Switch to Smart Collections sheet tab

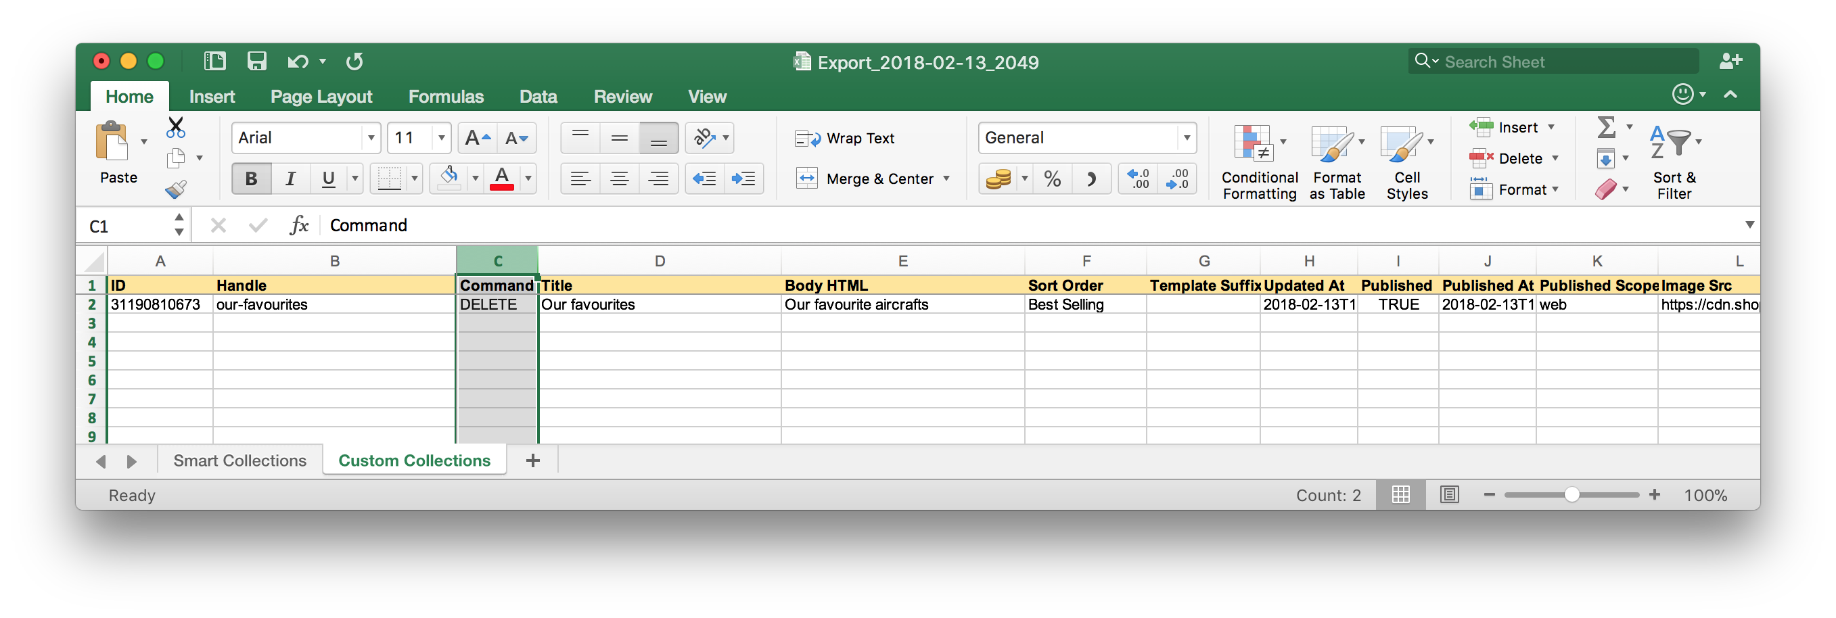pos(239,460)
